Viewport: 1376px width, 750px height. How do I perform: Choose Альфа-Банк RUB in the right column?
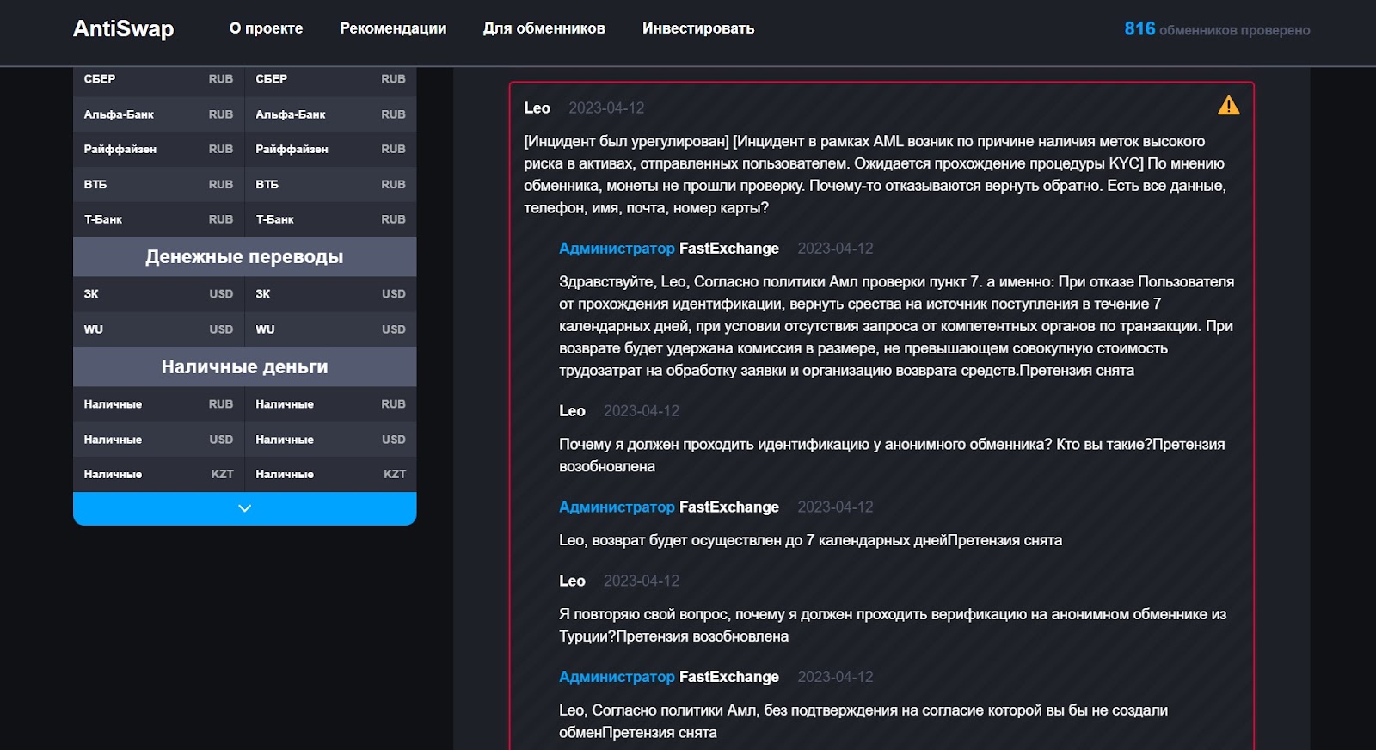tap(331, 114)
